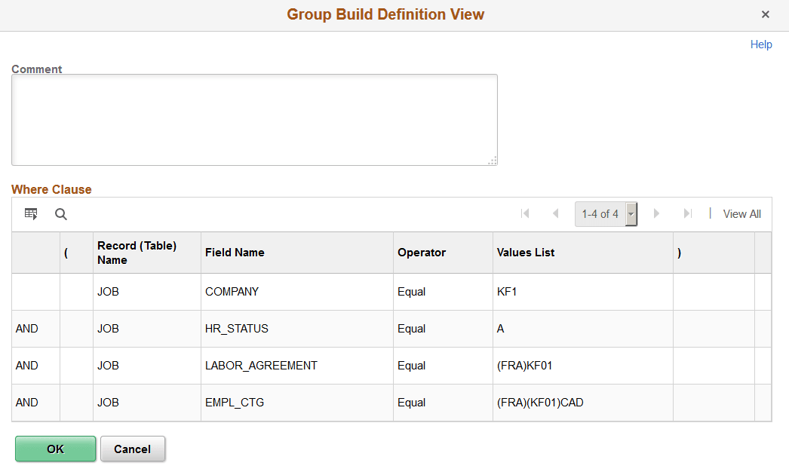The height and width of the screenshot is (475, 789).
Task: Click the next page arrow
Action: click(656, 214)
